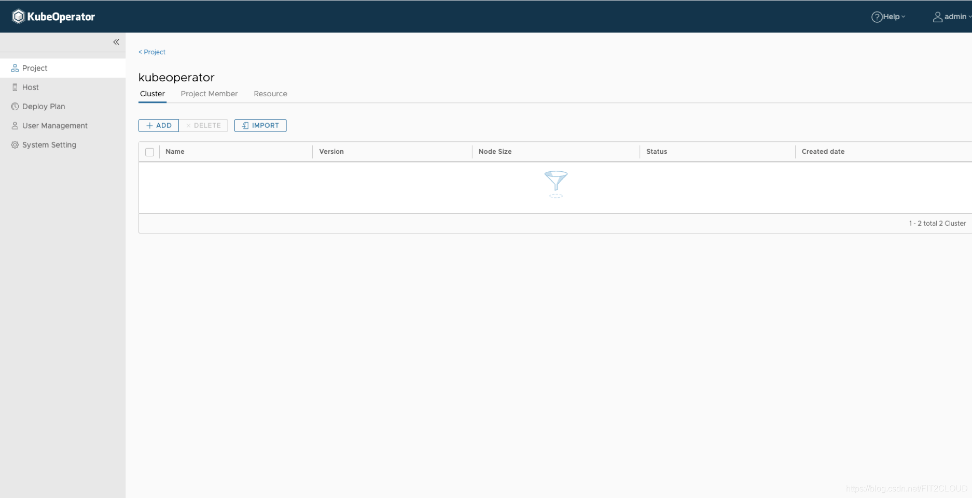Open Project in the sidebar
This screenshot has width=972, height=498.
coord(63,68)
